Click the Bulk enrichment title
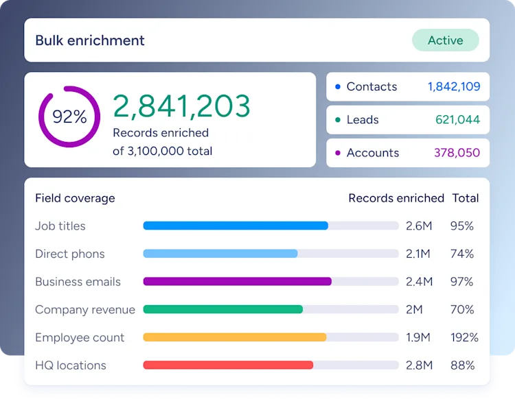Image resolution: width=515 pixels, height=399 pixels. [x=90, y=40]
